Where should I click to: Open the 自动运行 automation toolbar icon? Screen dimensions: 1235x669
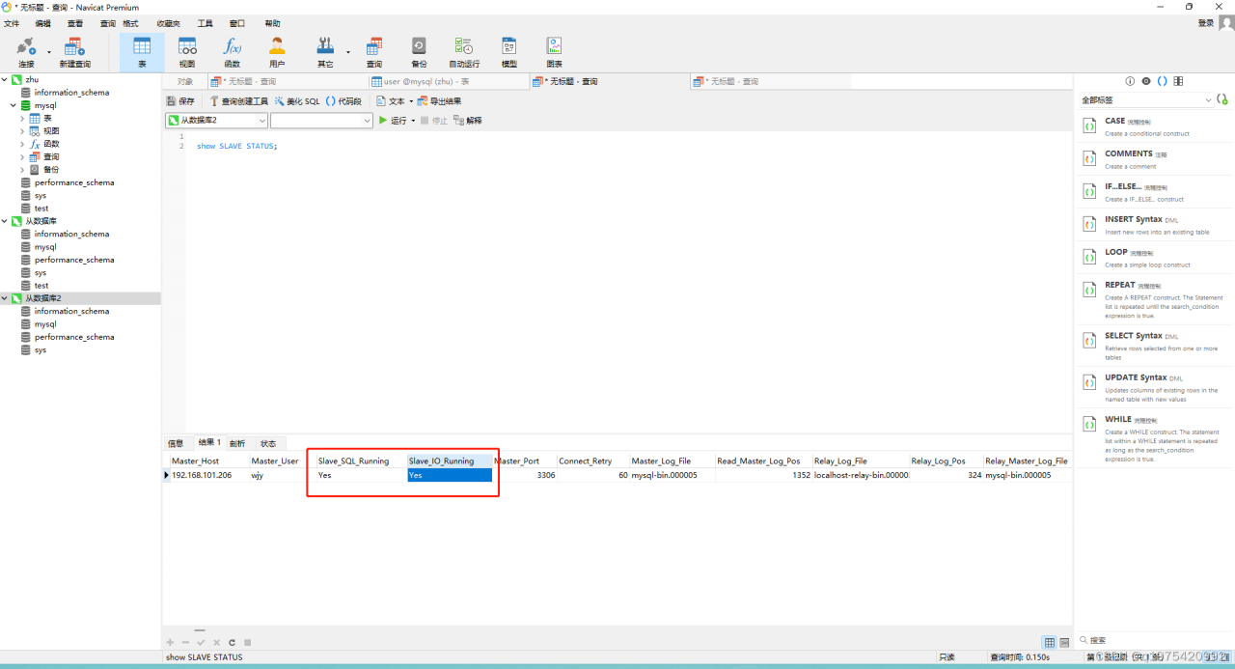[x=464, y=51]
